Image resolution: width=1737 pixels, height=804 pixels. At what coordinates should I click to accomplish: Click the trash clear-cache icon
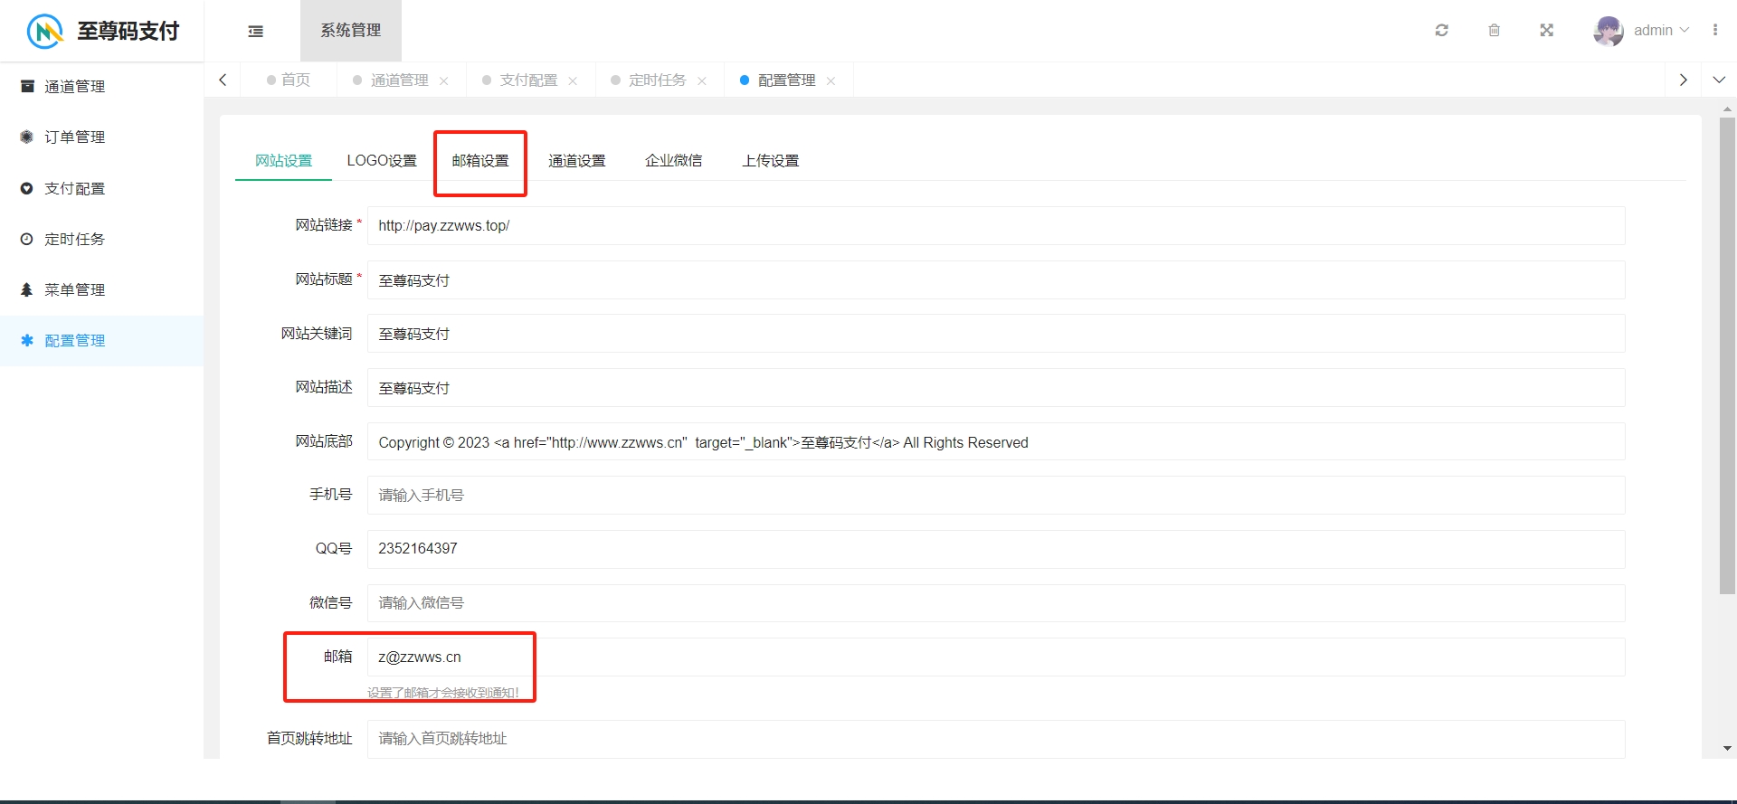(x=1495, y=31)
